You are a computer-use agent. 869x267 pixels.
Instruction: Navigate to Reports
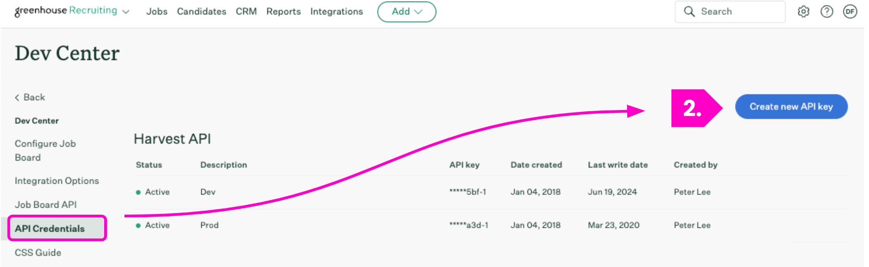[x=283, y=12]
